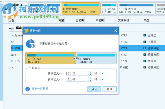Select the D: 软件 partition row

(88, 48)
